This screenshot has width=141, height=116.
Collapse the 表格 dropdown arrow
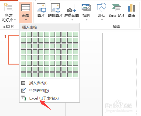point(26,20)
